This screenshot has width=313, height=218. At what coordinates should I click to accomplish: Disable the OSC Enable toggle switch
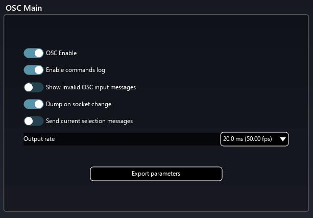33,53
